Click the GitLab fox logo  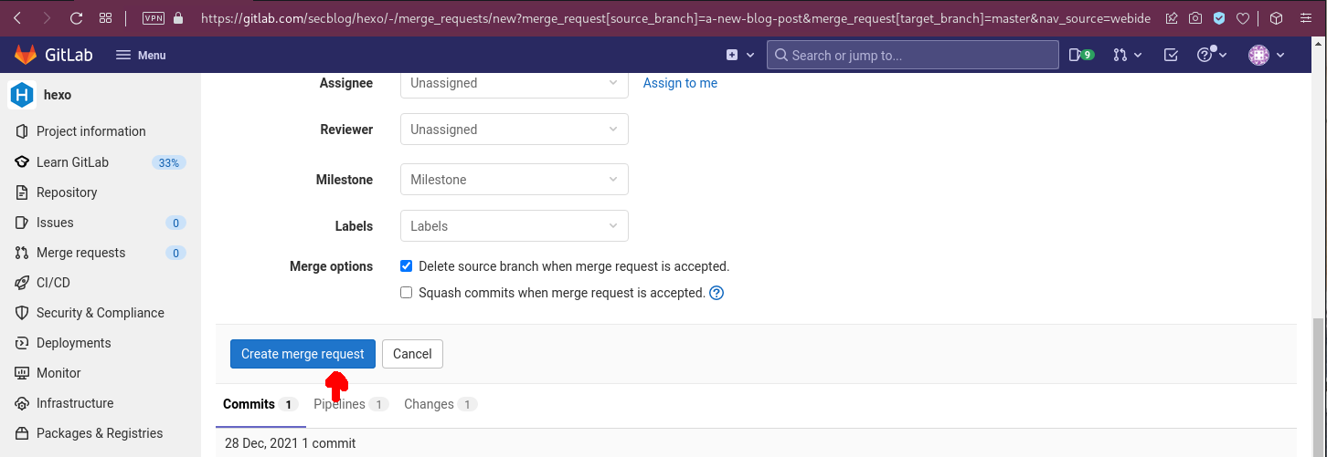click(25, 55)
